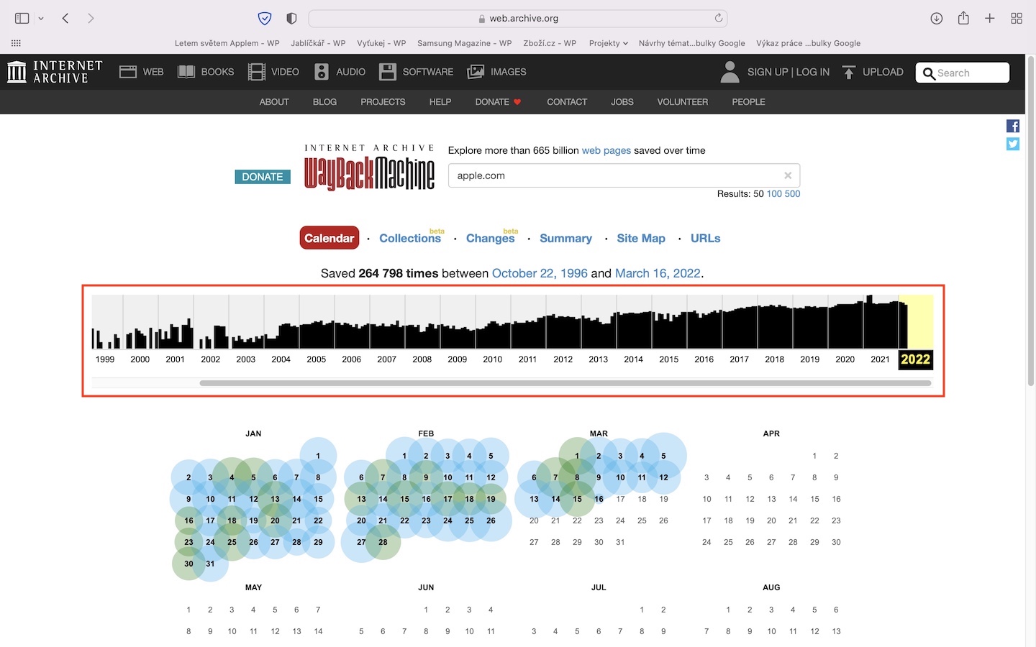This screenshot has width=1036, height=647.
Task: Open the March 16 snapshot
Action: 599,499
